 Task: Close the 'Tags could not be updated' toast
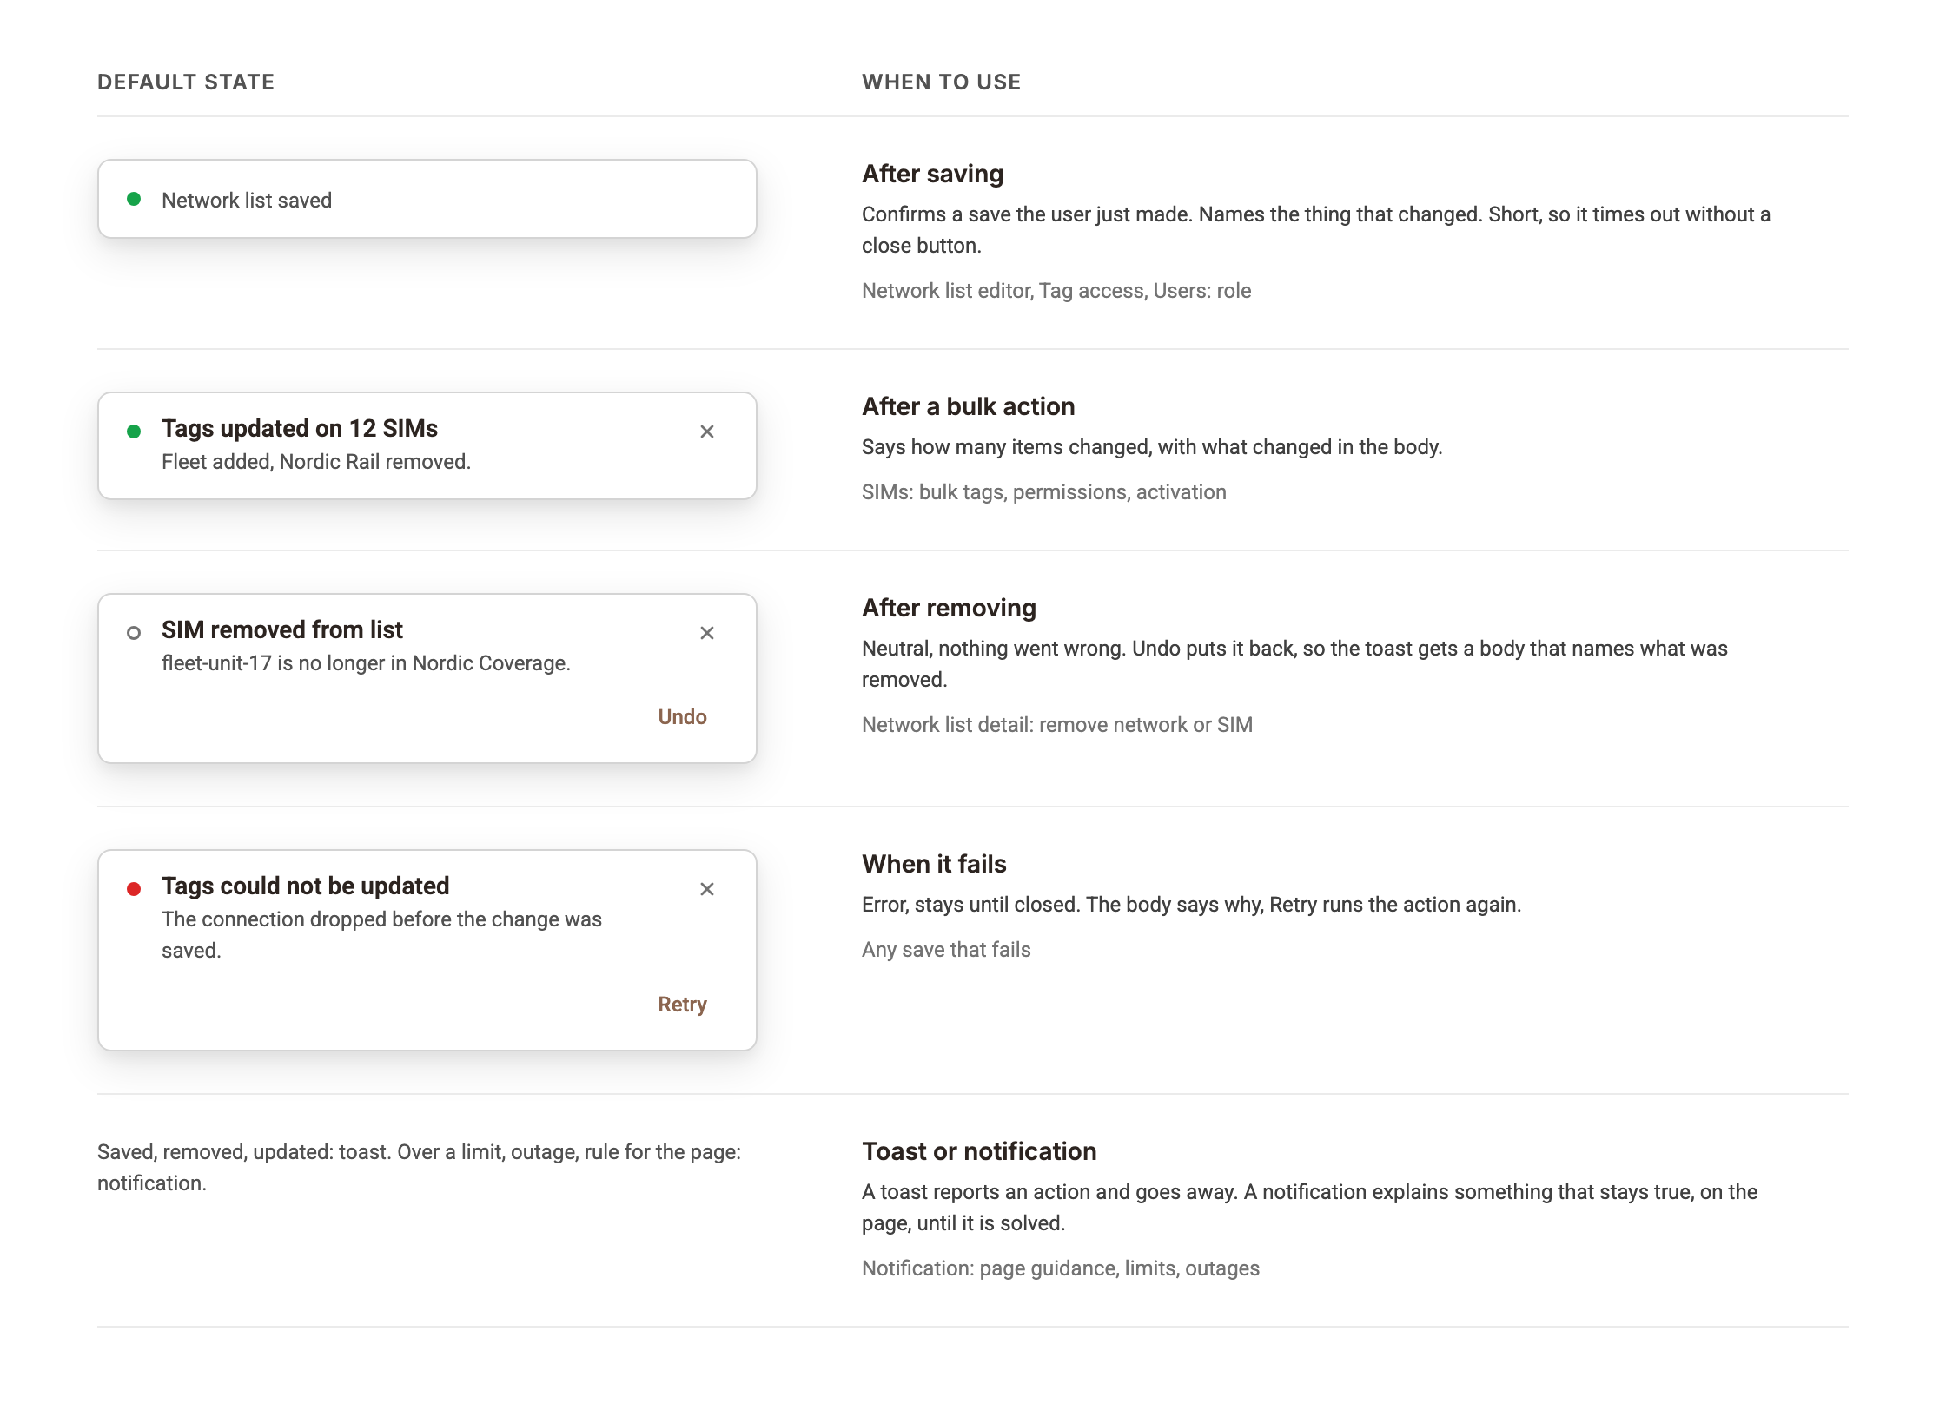[x=707, y=889]
